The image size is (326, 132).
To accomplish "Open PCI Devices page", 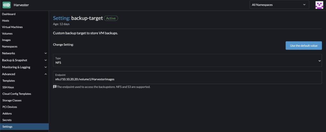I will (x=10, y=107).
